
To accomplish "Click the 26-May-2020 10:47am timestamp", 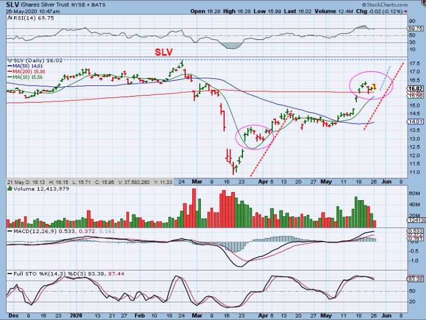I will click(33, 11).
